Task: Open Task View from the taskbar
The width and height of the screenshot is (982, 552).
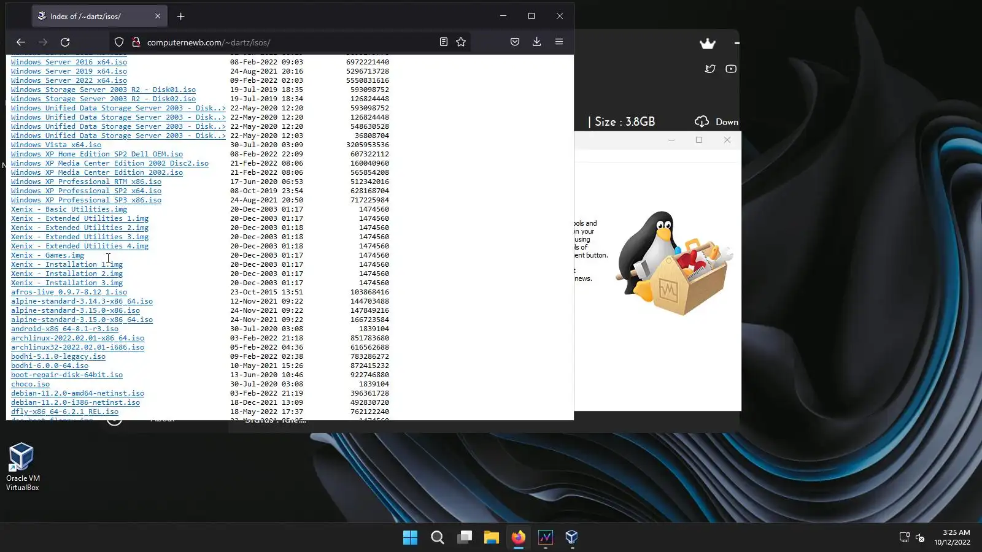Action: [465, 538]
